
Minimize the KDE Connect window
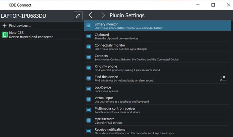(x=198, y=5)
